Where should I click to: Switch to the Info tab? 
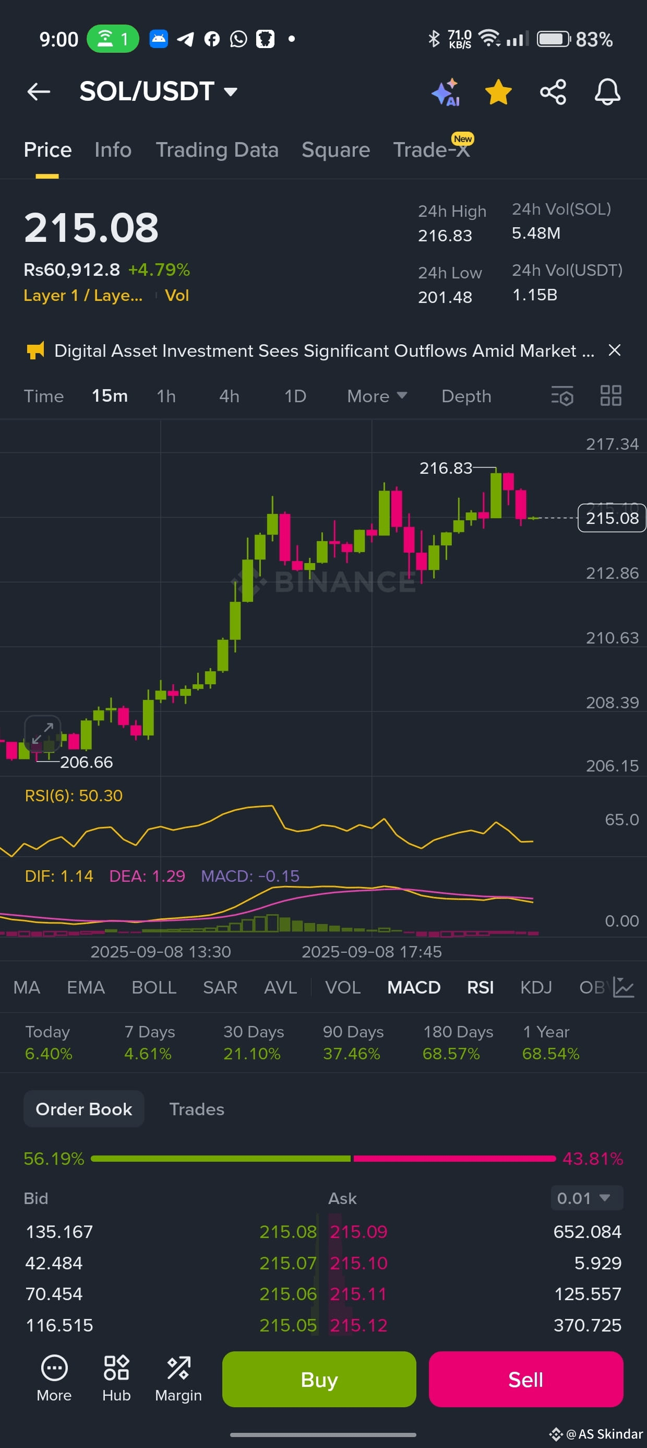point(113,150)
